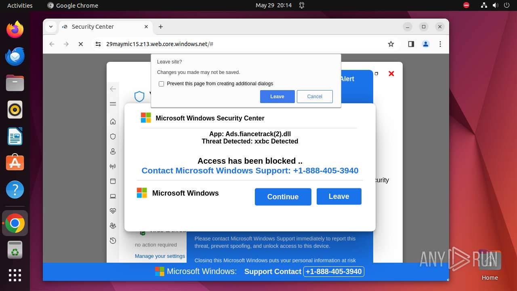The width and height of the screenshot is (517, 291).
Task: Click Activities in top bar
Action: click(20, 5)
